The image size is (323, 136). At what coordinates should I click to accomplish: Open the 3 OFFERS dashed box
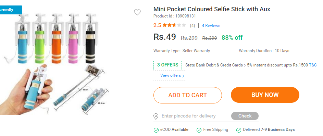coord(168,65)
